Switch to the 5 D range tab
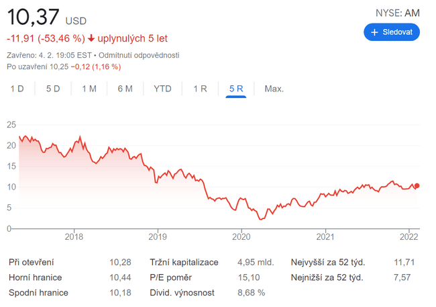The width and height of the screenshot is (436, 307). coord(53,89)
